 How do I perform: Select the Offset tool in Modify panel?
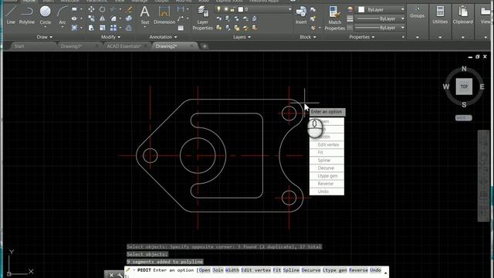tap(129, 28)
